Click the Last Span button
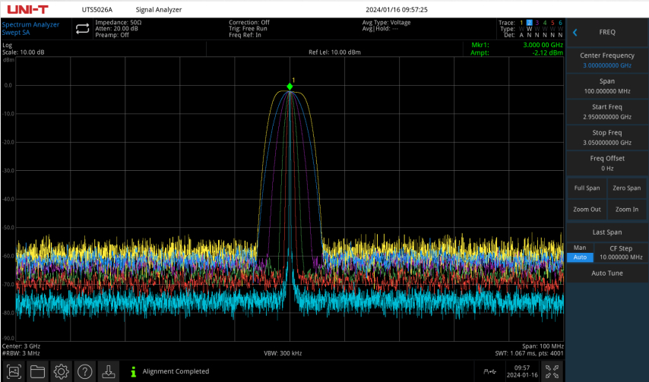The height and width of the screenshot is (382, 649). click(607, 232)
